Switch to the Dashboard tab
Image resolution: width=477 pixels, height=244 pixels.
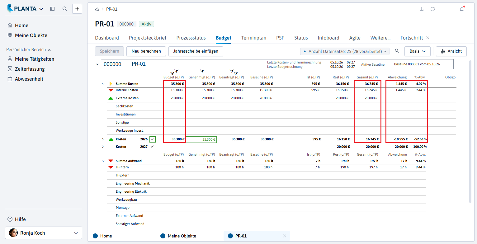pos(107,38)
